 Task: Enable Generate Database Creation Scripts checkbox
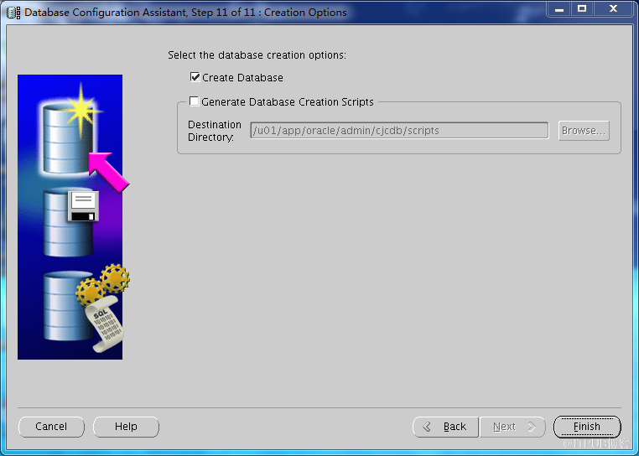point(195,101)
